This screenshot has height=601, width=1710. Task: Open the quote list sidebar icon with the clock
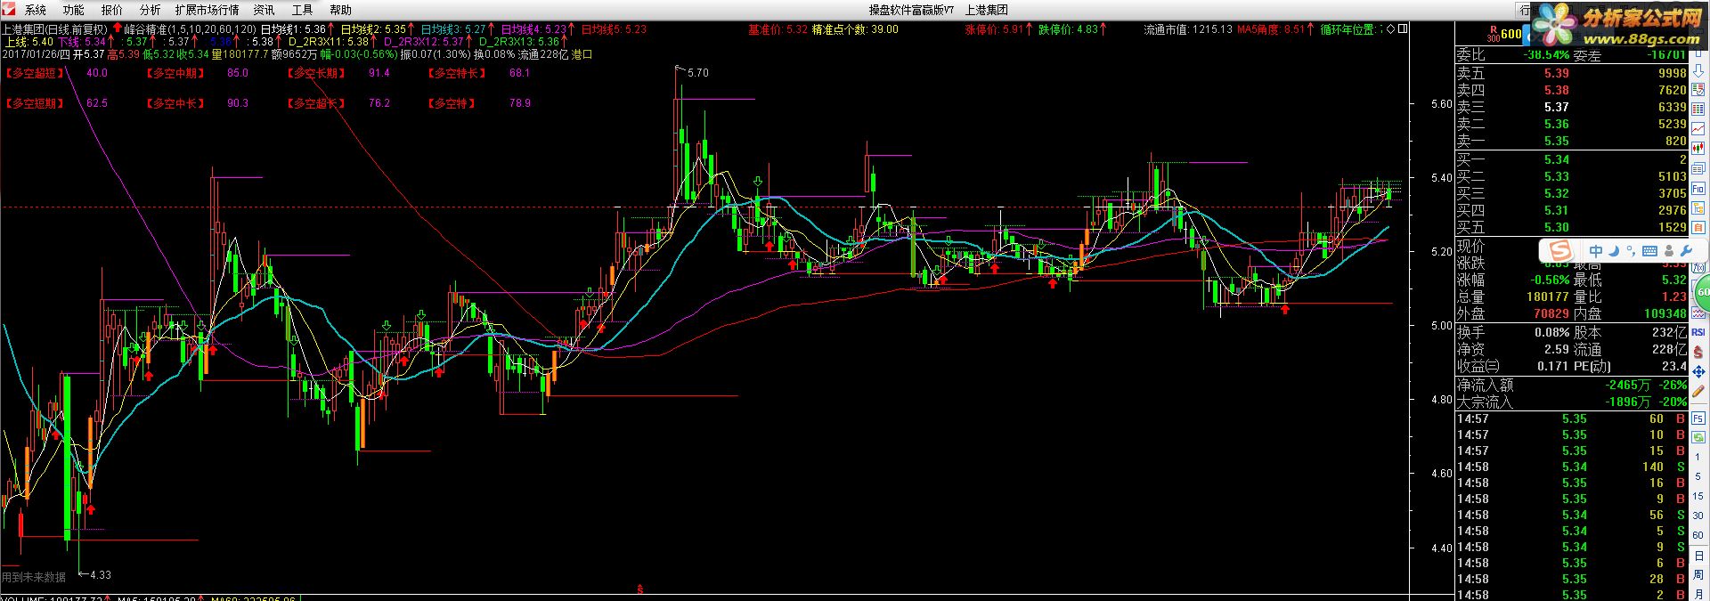coord(1698,89)
